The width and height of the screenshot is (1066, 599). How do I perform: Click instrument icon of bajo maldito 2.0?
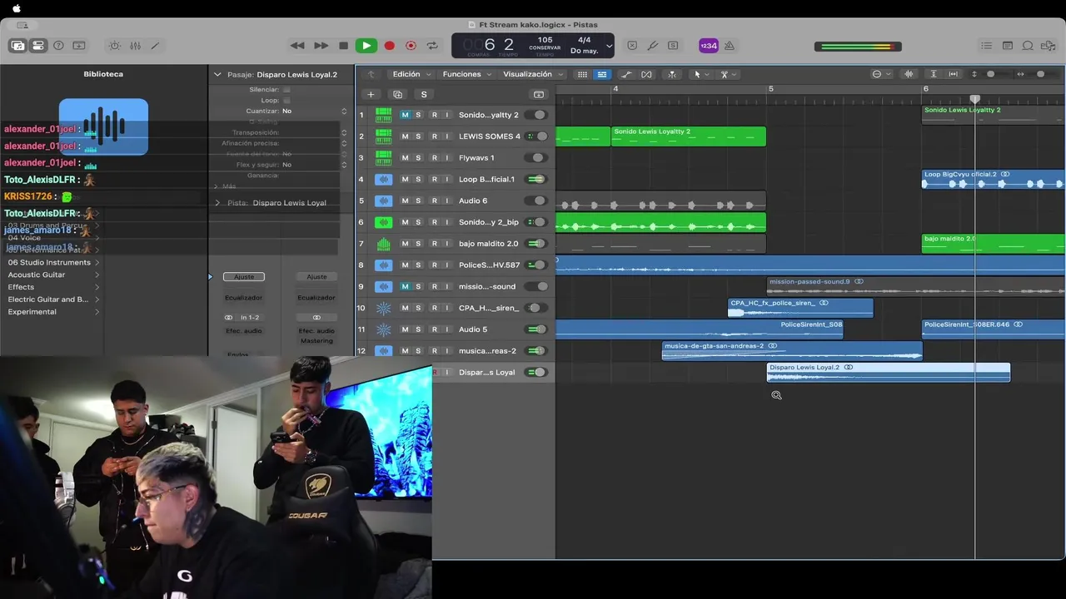(383, 244)
